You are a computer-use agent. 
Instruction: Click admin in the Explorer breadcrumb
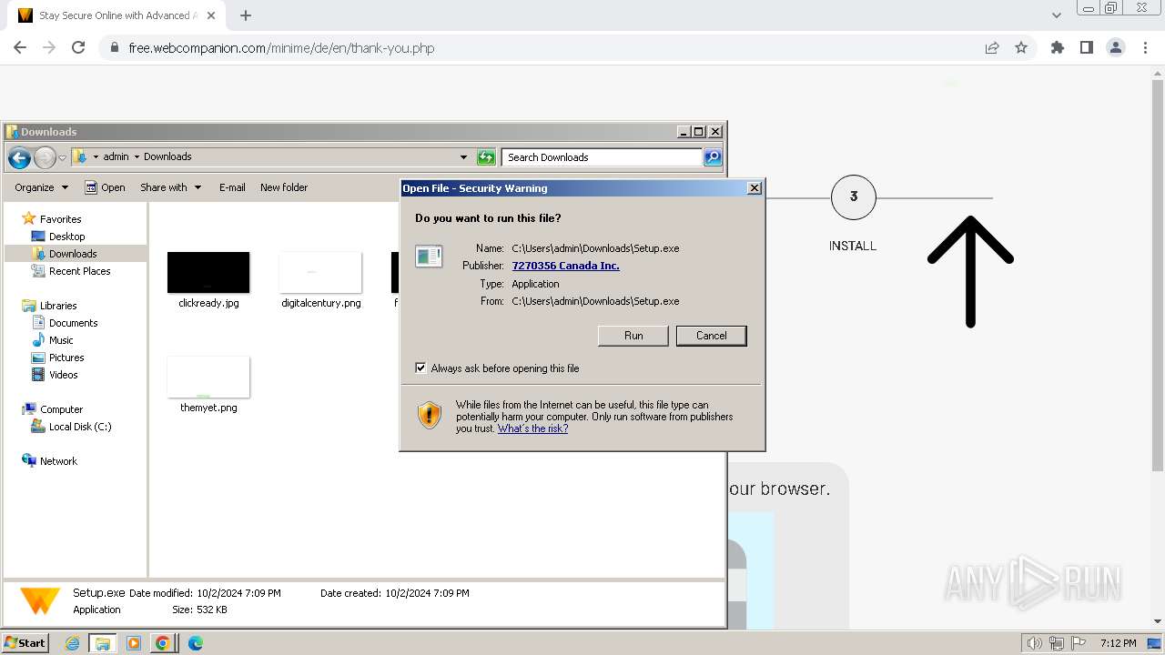(116, 156)
